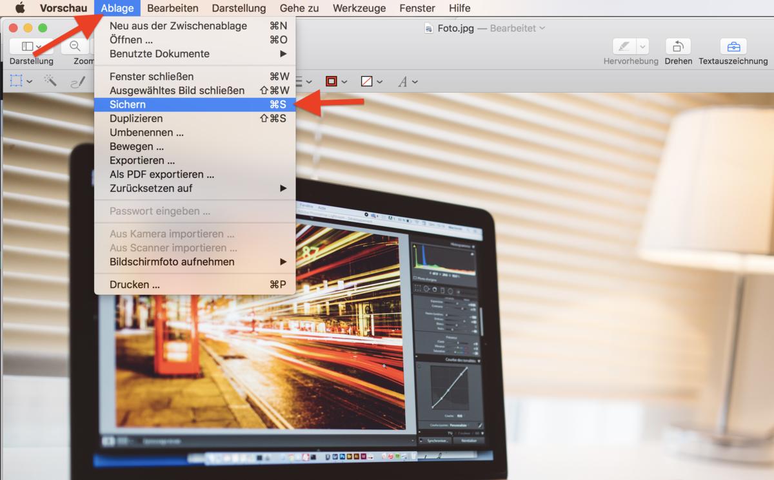Select Fenster schließen
The width and height of the screenshot is (774, 480).
click(195, 76)
